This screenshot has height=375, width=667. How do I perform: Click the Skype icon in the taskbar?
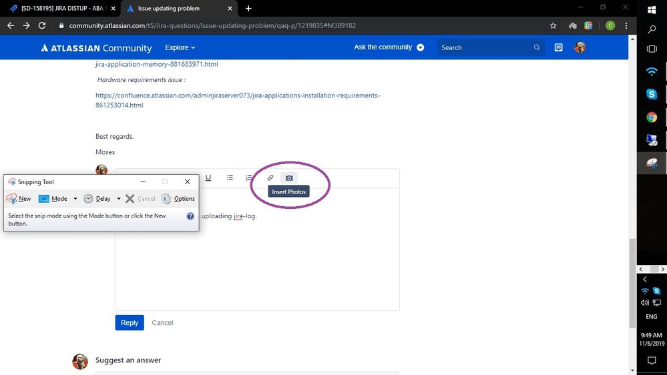click(652, 94)
